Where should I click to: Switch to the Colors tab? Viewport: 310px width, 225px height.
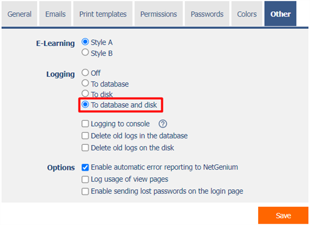(247, 14)
